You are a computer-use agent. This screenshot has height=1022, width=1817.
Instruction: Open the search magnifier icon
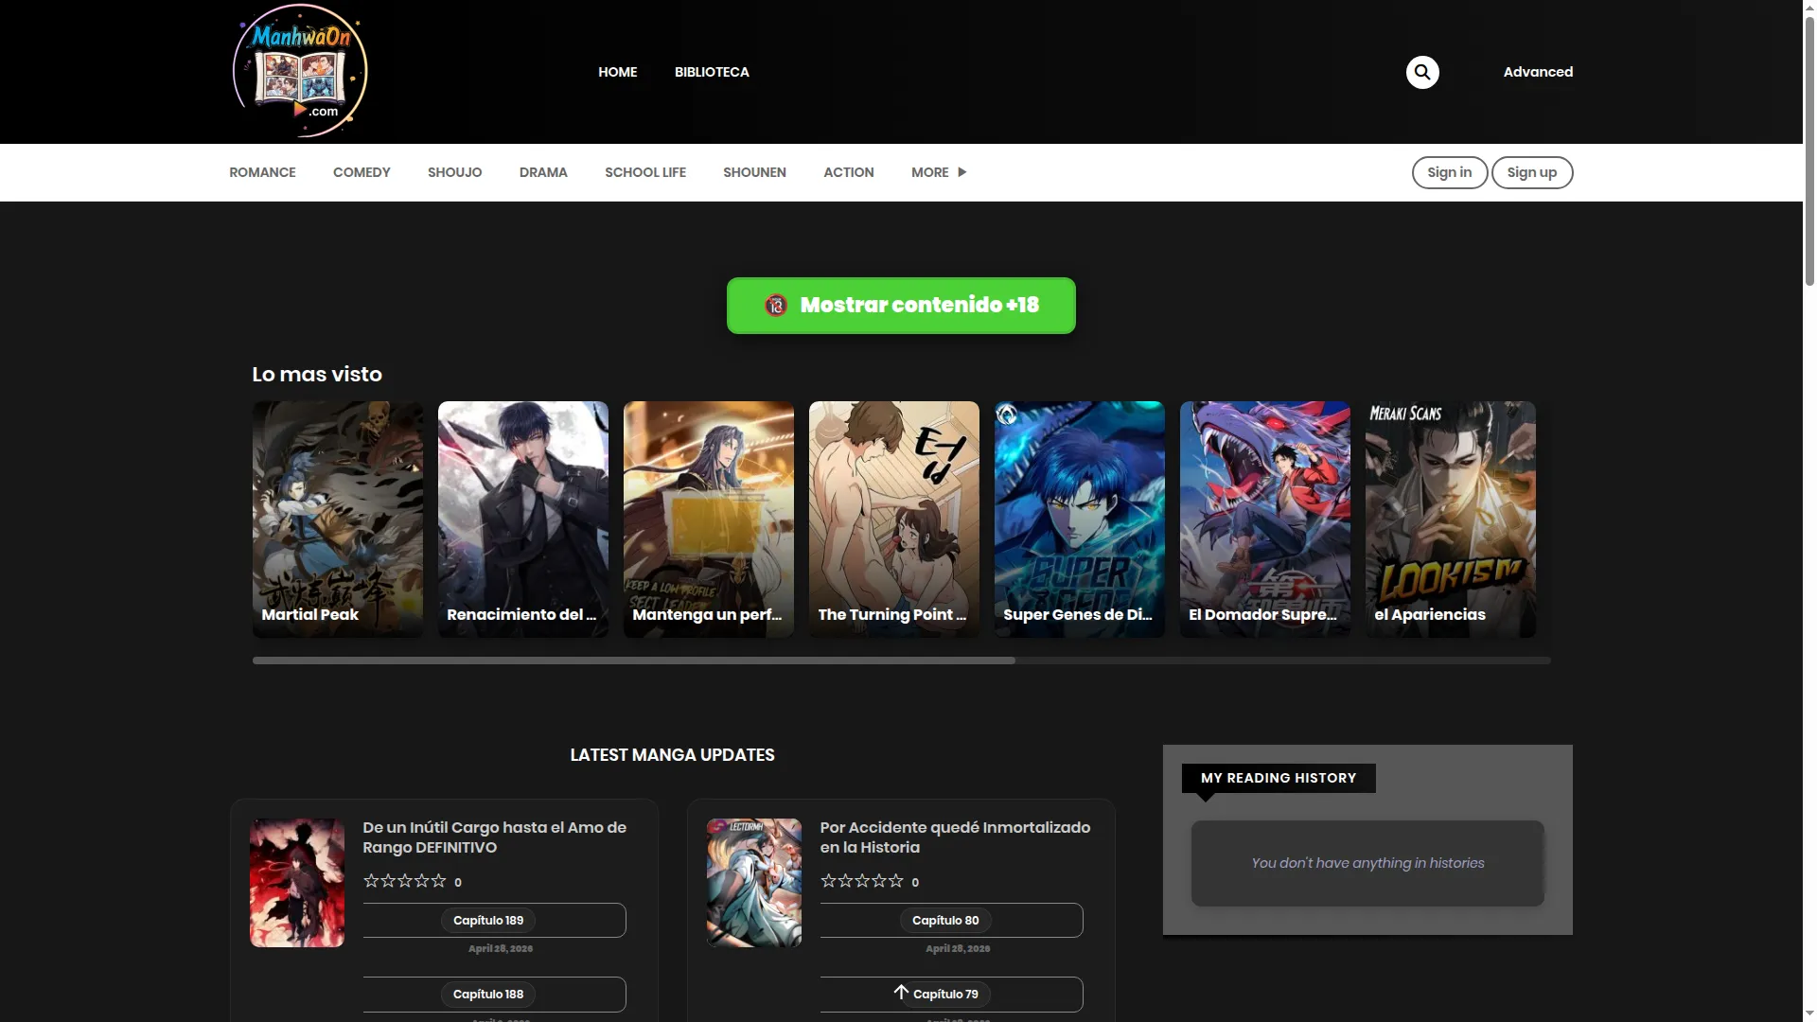pos(1422,72)
